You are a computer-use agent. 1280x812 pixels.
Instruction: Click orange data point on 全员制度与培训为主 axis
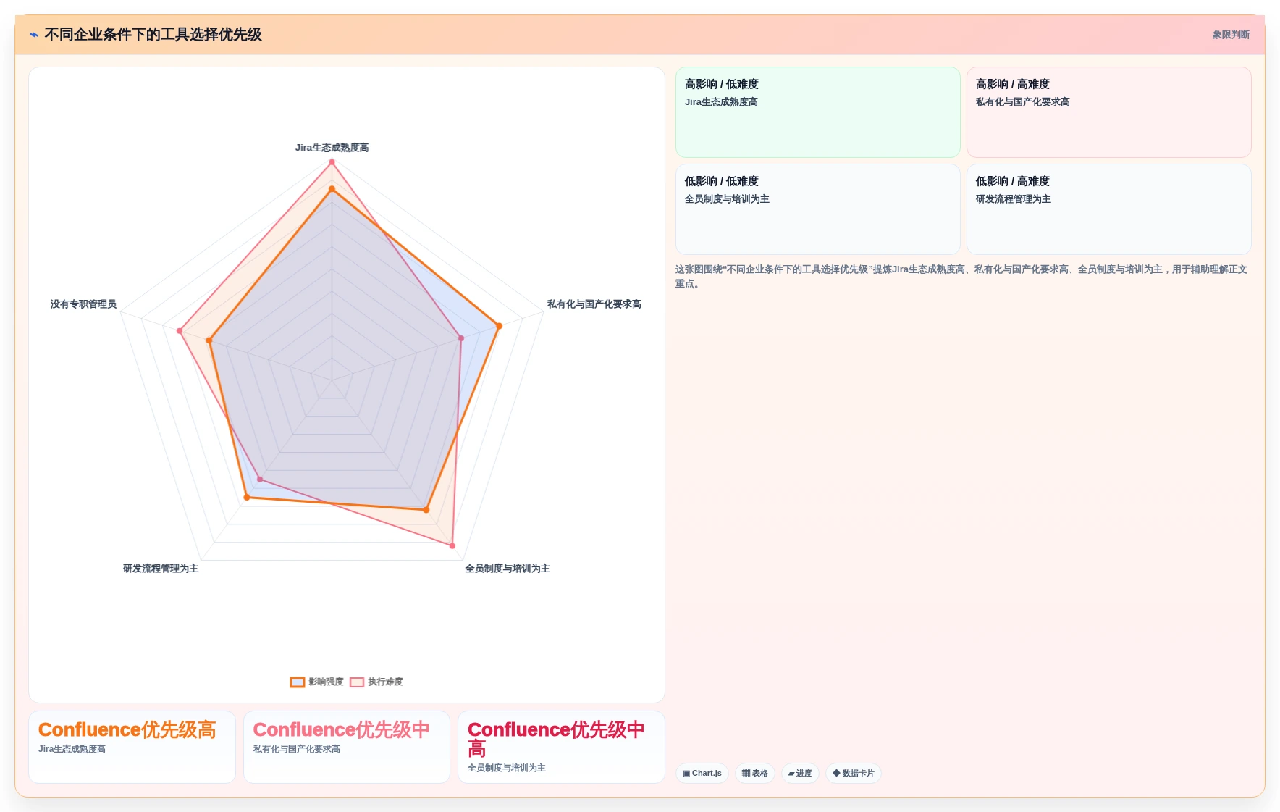point(426,510)
